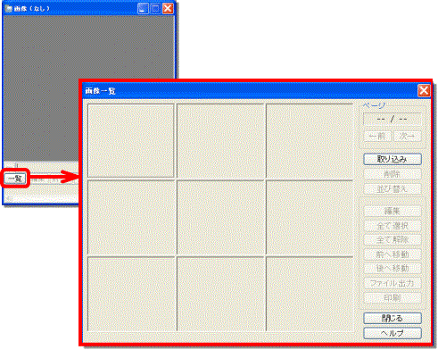Click the ファイル出力 file output button
Screen dimensions: 438x350
pos(393,283)
